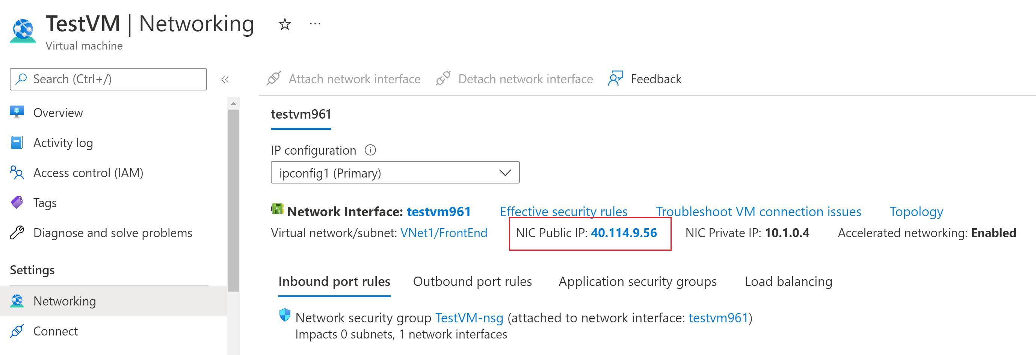Image resolution: width=1036 pixels, height=355 pixels.
Task: Switch to Application security groups tab
Action: coord(637,281)
